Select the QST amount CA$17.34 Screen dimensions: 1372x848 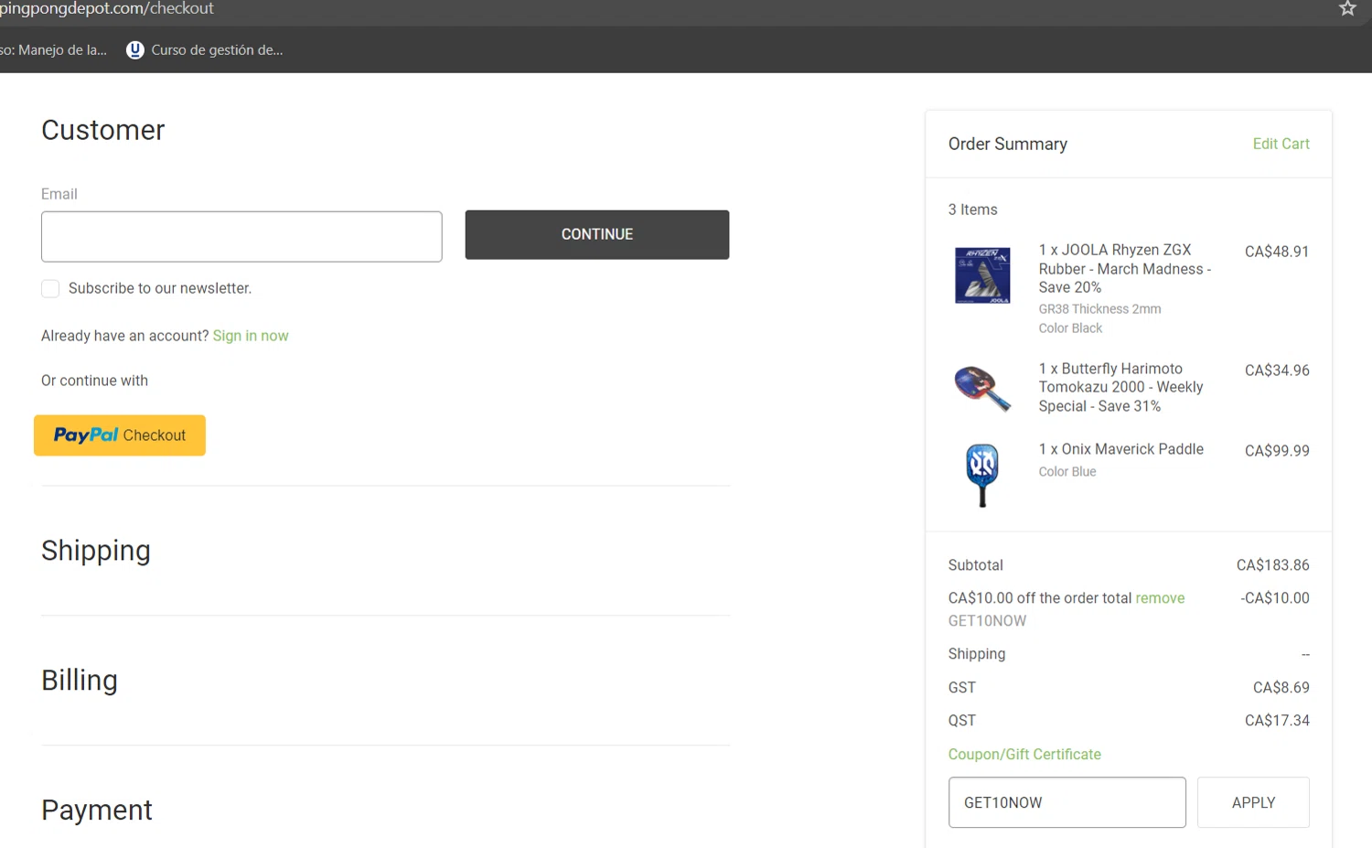tap(1277, 721)
